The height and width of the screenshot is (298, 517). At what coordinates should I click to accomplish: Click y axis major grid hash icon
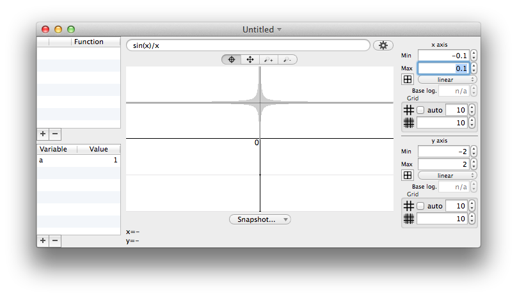408,206
